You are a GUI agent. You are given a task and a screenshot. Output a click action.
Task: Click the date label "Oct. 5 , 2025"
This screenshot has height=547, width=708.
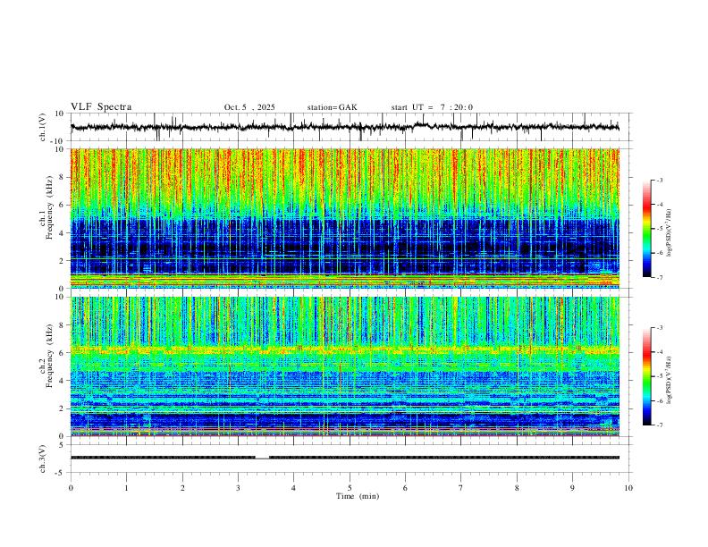pos(249,107)
